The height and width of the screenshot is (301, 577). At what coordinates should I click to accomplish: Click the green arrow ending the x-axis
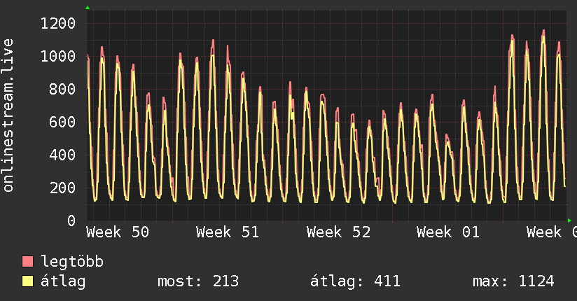[x=569, y=220]
